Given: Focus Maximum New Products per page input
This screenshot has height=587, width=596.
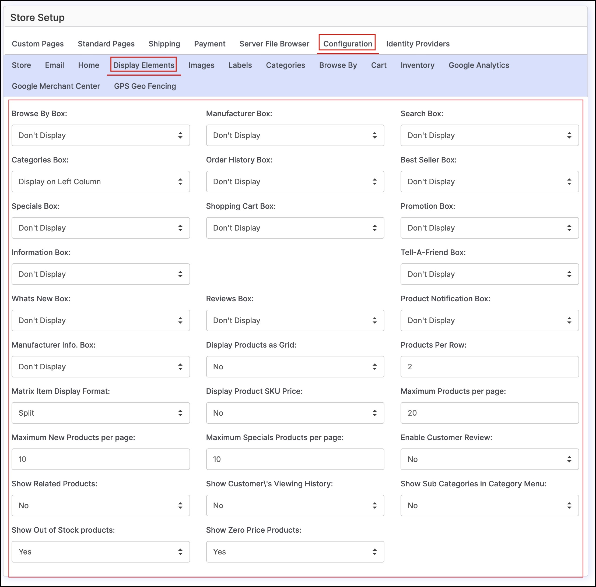Looking at the screenshot, I should pos(101,459).
